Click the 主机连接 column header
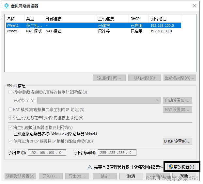Image resolution: width=203 pixels, height=184 pixels. coord(112,19)
